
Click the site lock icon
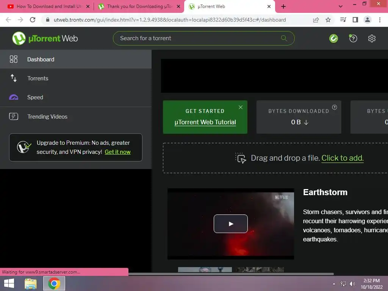[x=47, y=20]
